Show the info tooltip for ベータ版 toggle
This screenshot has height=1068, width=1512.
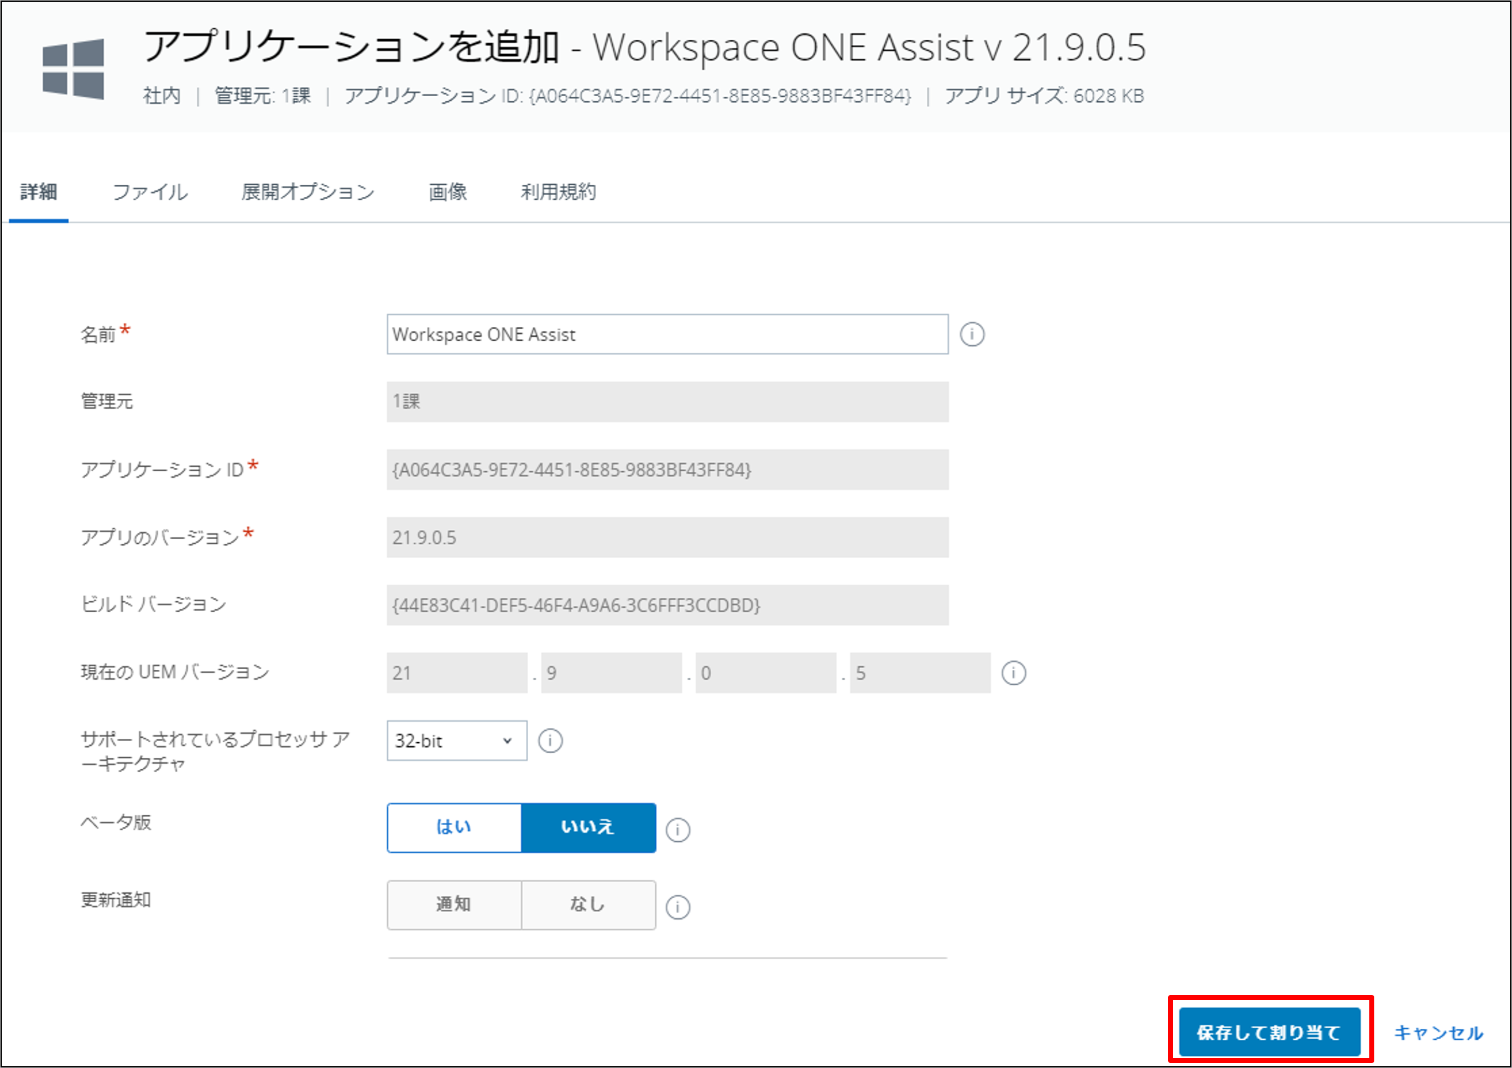tap(677, 830)
